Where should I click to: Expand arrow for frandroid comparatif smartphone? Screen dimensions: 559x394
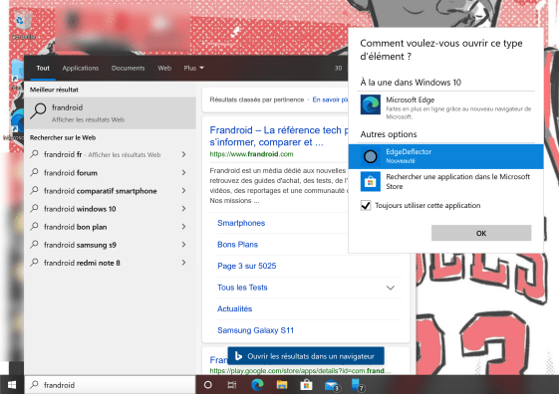pyautogui.click(x=183, y=191)
